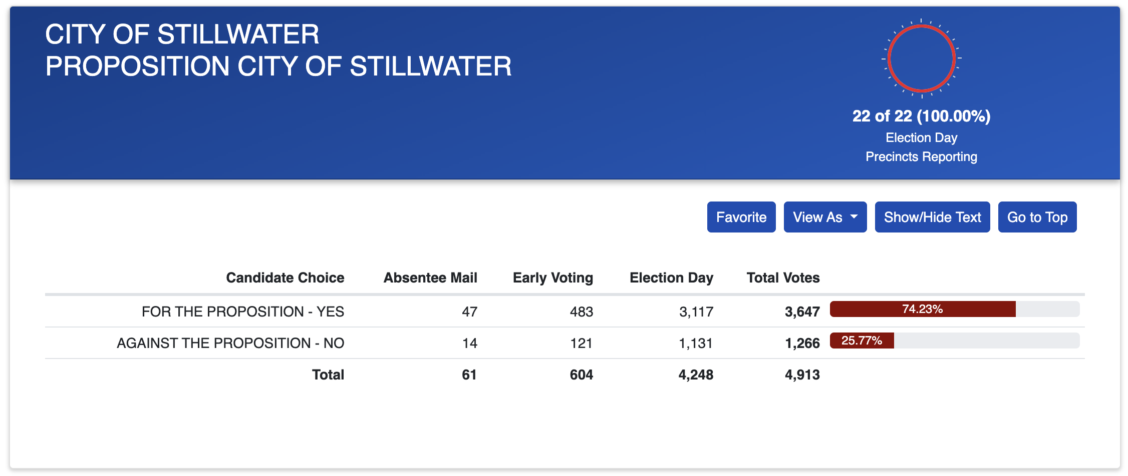
Task: Expand View As display options
Action: click(x=824, y=217)
